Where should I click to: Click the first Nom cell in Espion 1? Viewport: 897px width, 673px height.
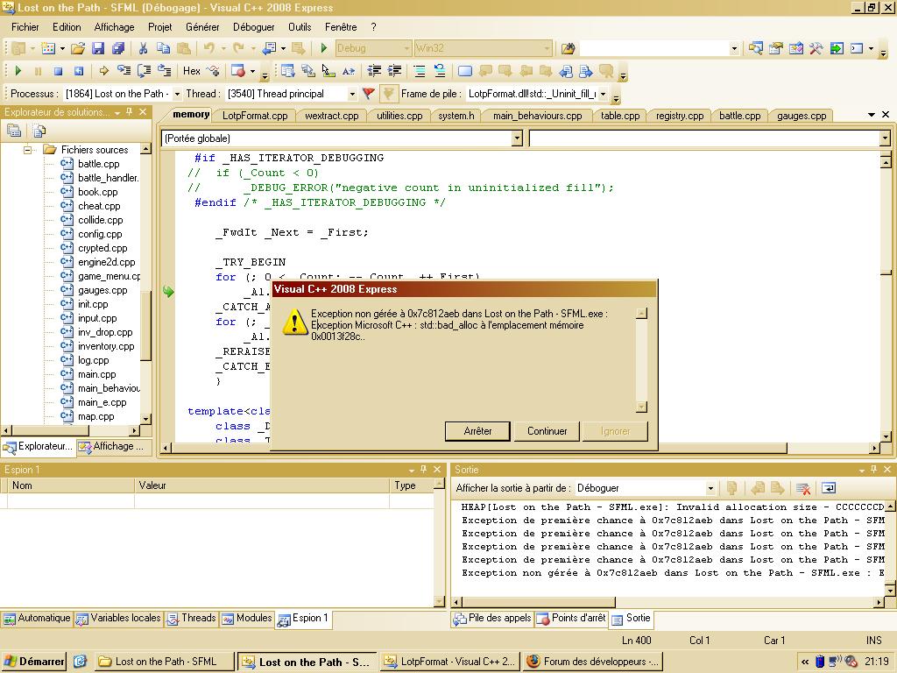pyautogui.click(x=71, y=501)
